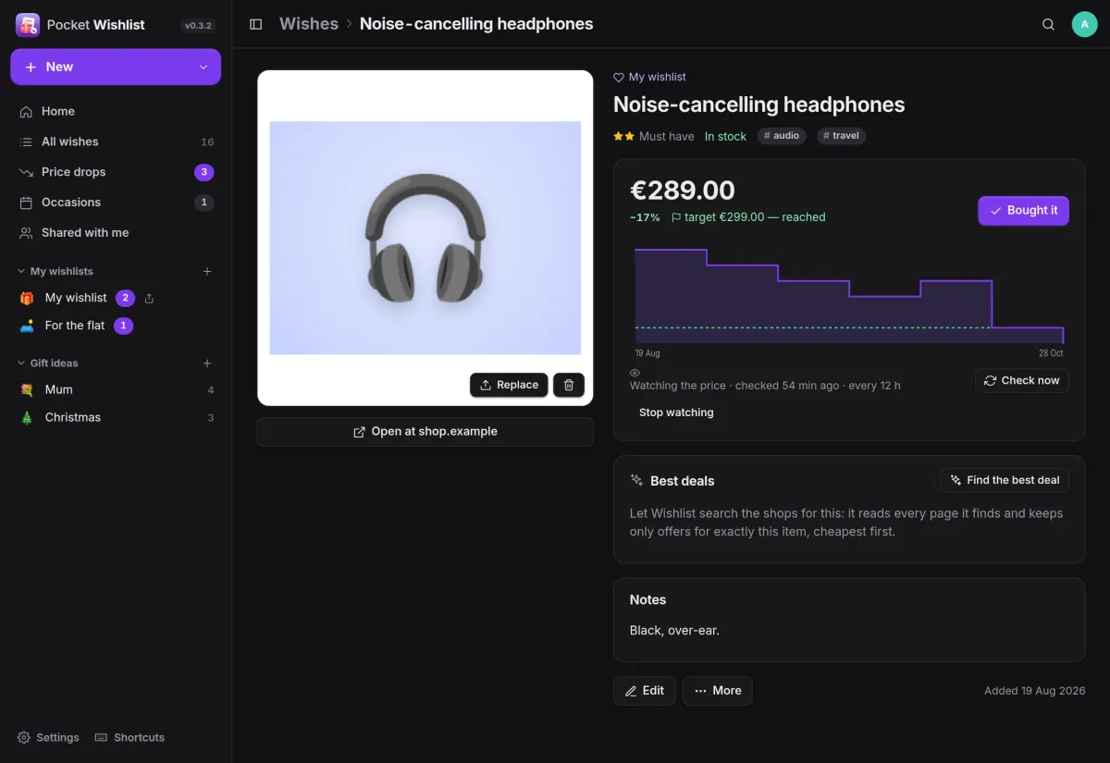Open Shared with me
This screenshot has width=1110, height=763.
pos(116,233)
